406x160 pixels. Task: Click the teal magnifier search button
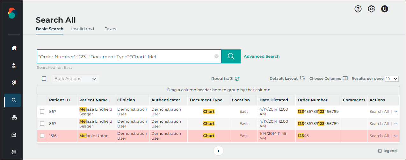pyautogui.click(x=231, y=56)
